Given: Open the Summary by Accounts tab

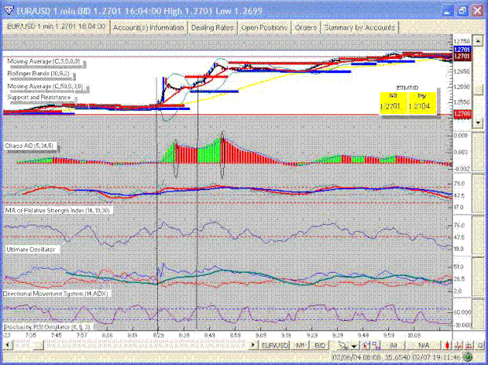Looking at the screenshot, I should pos(359,27).
